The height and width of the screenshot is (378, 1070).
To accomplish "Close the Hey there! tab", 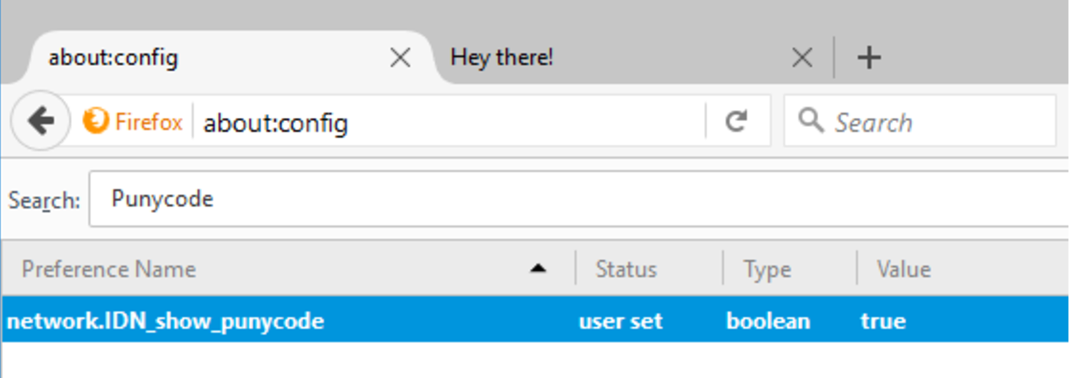I will click(801, 57).
